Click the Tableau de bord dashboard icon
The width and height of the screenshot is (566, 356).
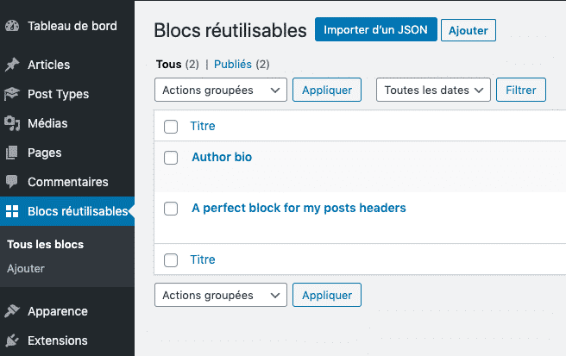point(12,26)
